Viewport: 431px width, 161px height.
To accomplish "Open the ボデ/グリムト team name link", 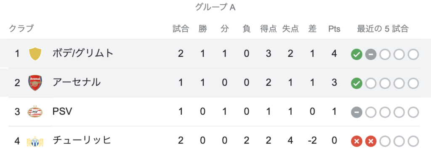I will [x=83, y=53].
